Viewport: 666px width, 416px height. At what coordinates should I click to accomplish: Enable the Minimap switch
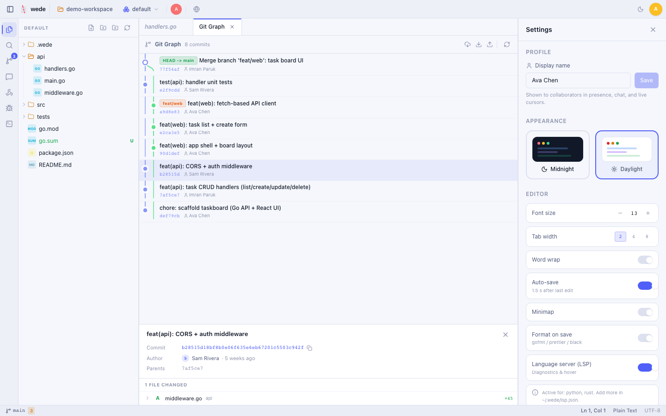(645, 312)
